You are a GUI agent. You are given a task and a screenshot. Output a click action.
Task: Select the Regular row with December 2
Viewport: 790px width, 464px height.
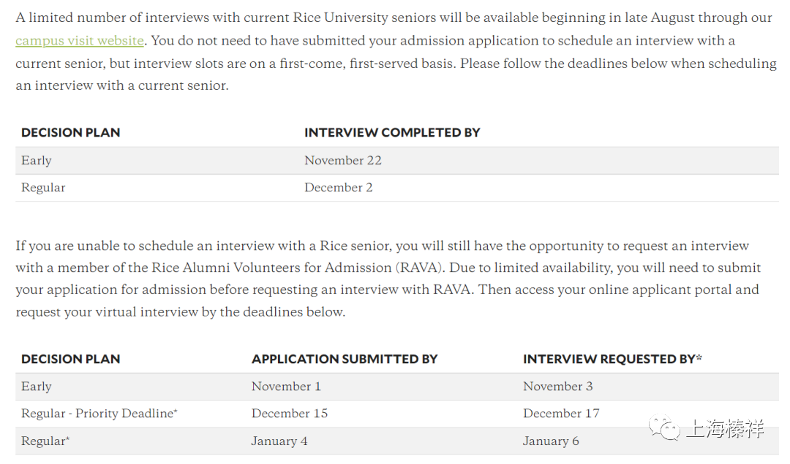[x=397, y=188]
